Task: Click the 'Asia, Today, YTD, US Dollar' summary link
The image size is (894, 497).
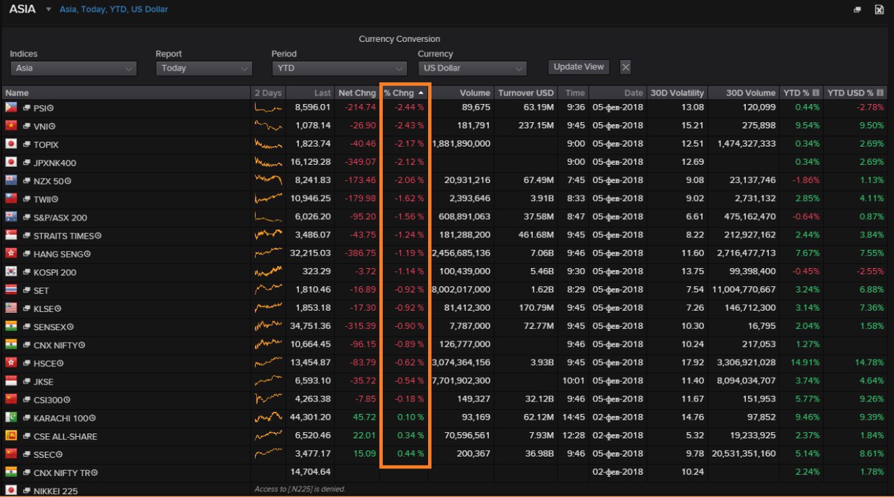Action: tap(113, 10)
